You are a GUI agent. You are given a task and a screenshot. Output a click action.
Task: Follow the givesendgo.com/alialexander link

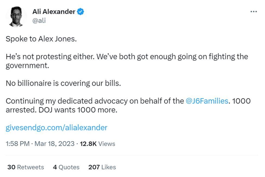[x=56, y=127]
